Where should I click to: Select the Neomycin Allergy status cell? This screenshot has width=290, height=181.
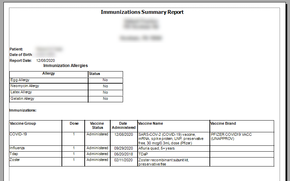105,86
